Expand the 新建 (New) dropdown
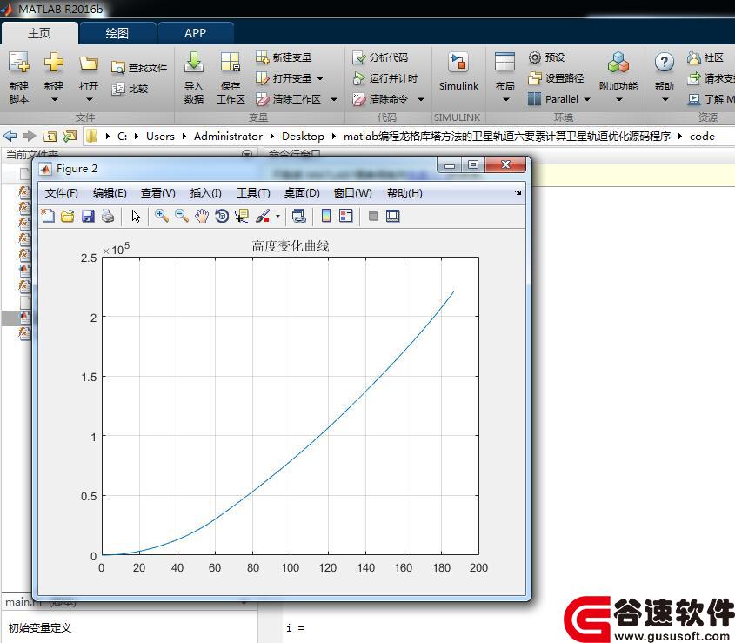Image resolution: width=735 pixels, height=643 pixels. tap(54, 99)
